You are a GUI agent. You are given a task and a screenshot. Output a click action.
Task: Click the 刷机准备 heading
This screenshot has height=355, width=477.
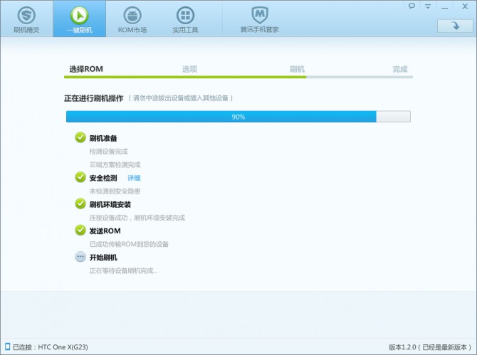103,138
